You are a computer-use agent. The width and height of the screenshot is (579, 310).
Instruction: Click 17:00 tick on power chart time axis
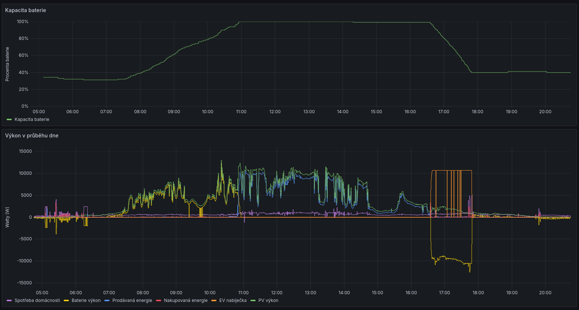[445, 293]
